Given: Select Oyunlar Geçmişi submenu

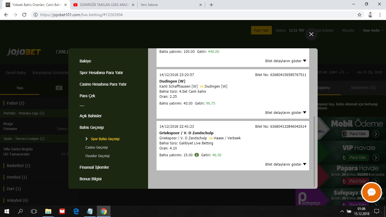Looking at the screenshot, I should pos(97,156).
